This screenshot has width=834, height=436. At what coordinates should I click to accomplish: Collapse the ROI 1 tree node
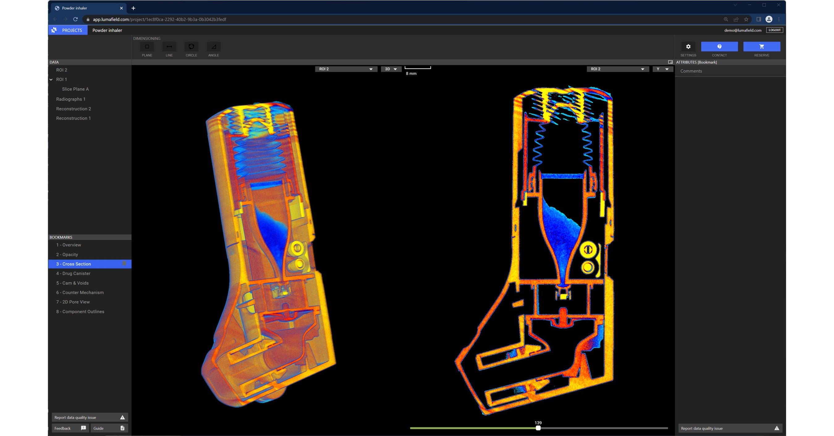[x=51, y=80]
